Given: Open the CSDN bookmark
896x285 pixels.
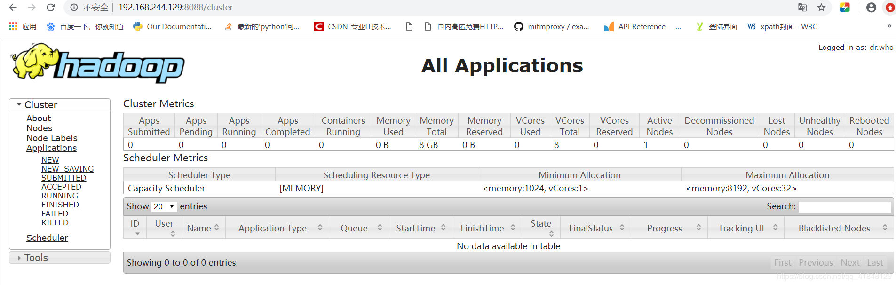Looking at the screenshot, I should point(353,26).
